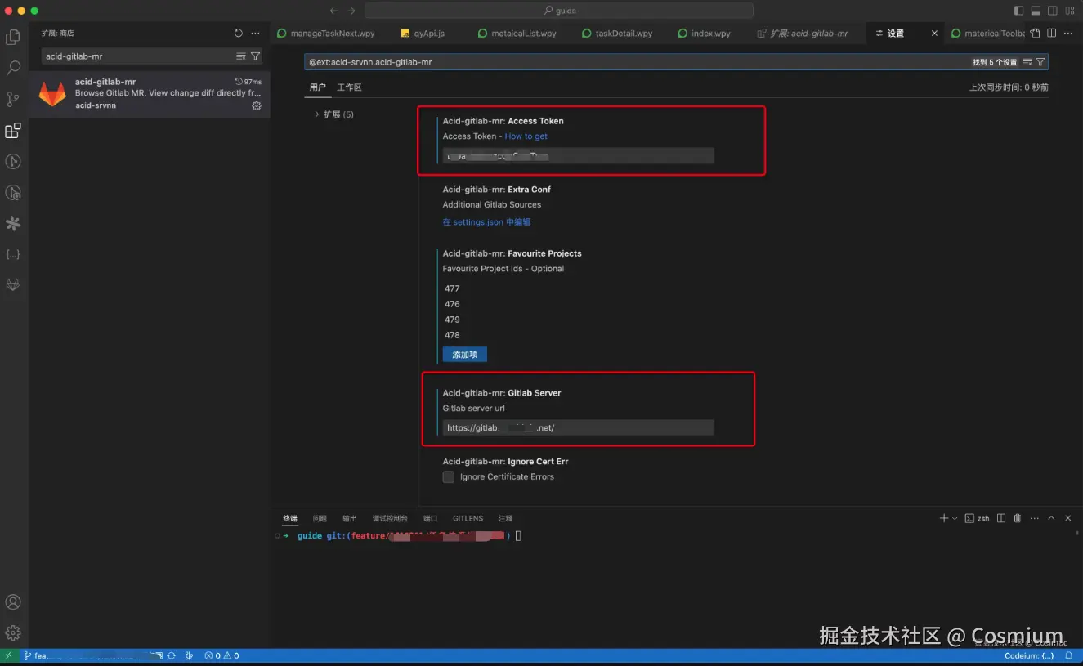The width and height of the screenshot is (1083, 666).
Task: Toggle secondary side bar layout button
Action: tap(1053, 11)
